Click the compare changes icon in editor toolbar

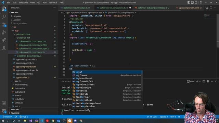pyautogui.click(x=207, y=8)
